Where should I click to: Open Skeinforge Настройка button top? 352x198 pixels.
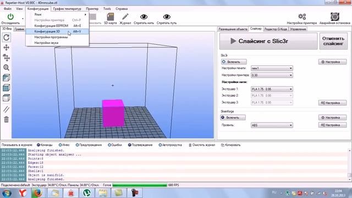point(332,117)
